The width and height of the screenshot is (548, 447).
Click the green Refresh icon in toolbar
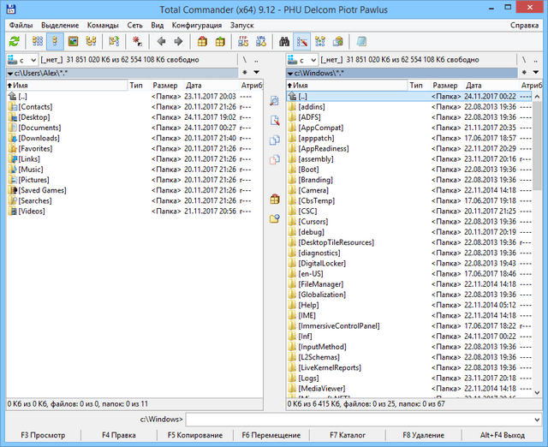pyautogui.click(x=14, y=40)
